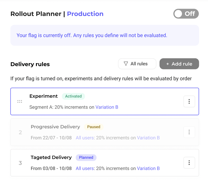This screenshot has height=187, width=208.
Task: Click the Paused status badge
Action: pyautogui.click(x=94, y=127)
